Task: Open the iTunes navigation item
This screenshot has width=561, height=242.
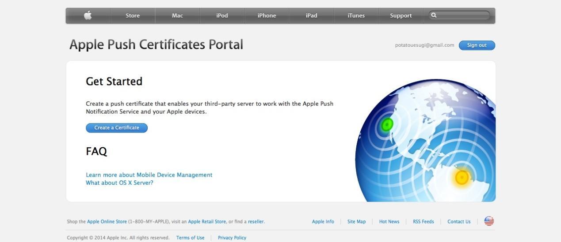Action: [x=356, y=15]
